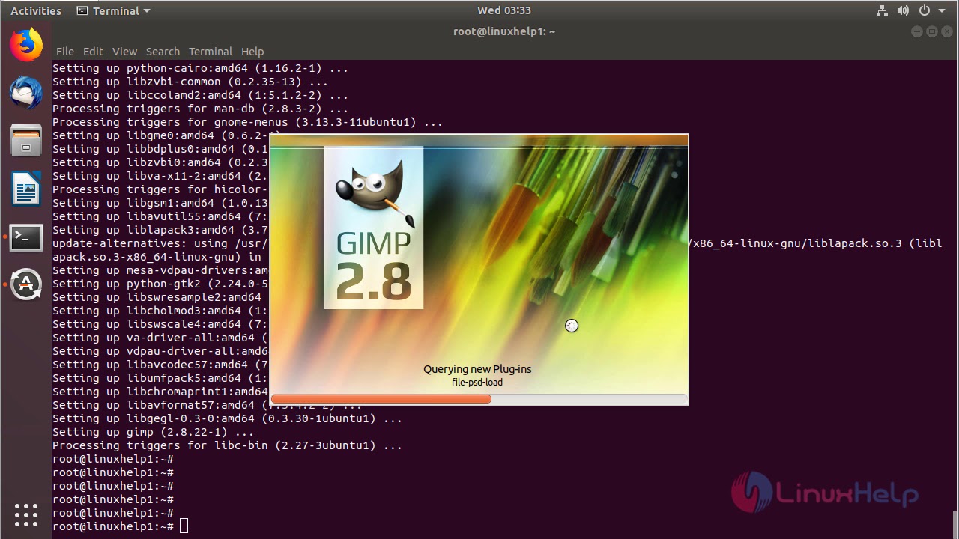Click the "Setting up libumfpack5:amd64" line
The width and height of the screenshot is (959, 539).
(160, 378)
